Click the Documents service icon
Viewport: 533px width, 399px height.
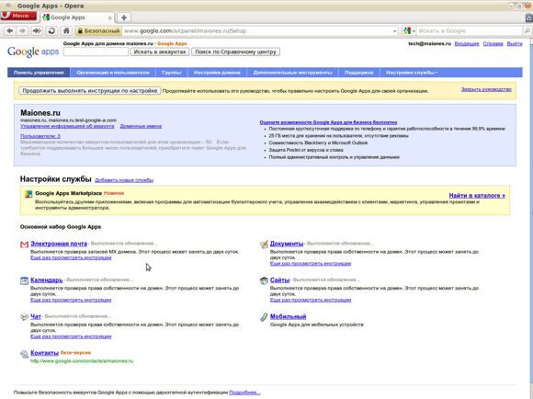coord(264,245)
